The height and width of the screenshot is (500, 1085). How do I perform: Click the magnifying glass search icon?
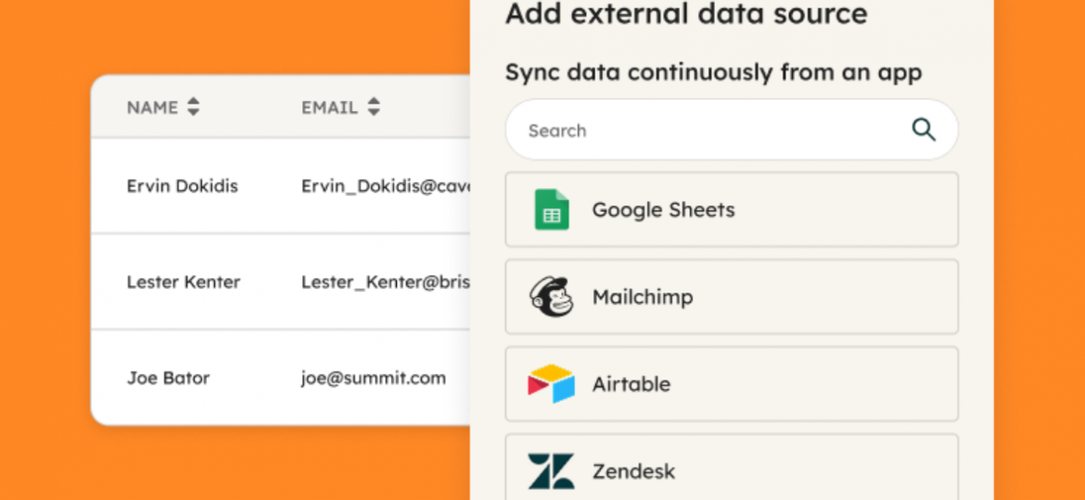[x=924, y=130]
